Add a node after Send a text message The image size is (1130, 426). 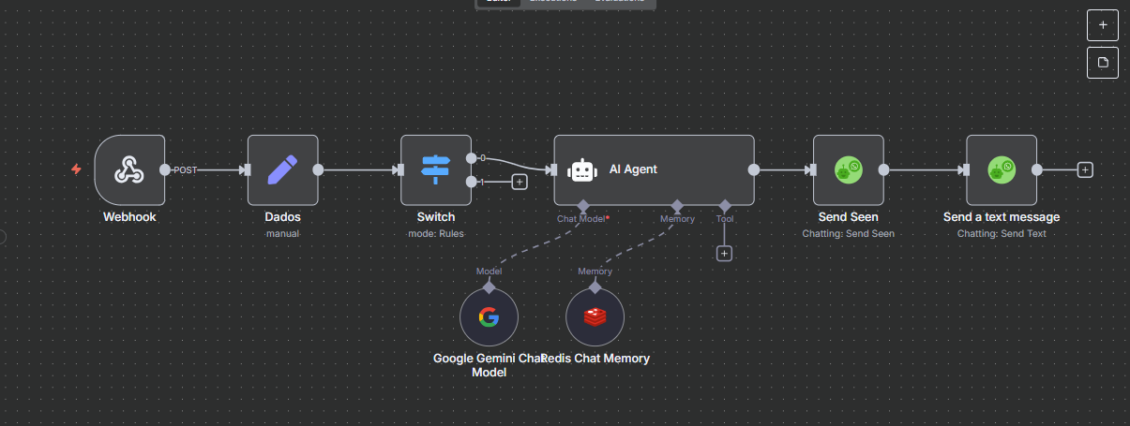coord(1085,169)
